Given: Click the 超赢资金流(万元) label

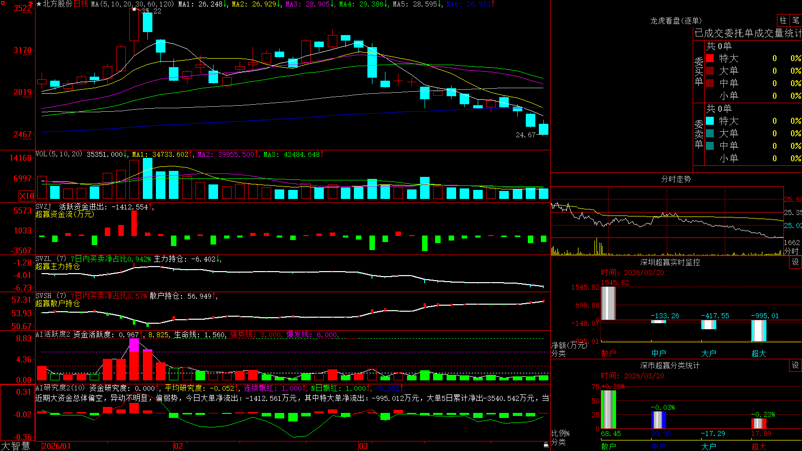Looking at the screenshot, I should [x=65, y=214].
